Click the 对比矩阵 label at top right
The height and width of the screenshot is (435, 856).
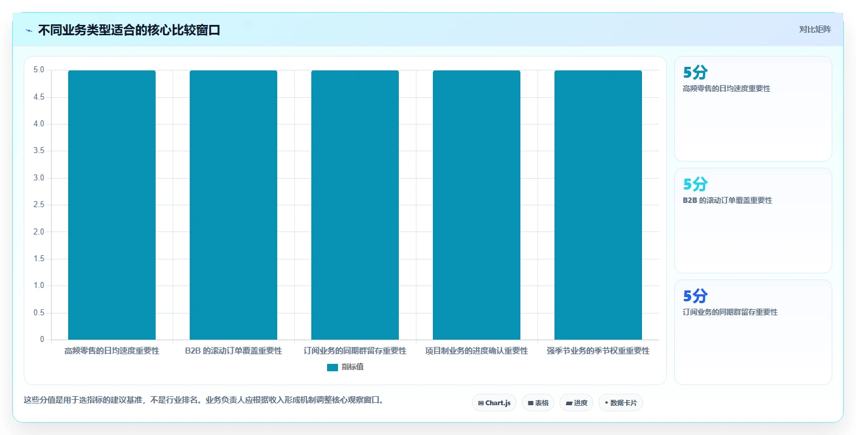[815, 29]
